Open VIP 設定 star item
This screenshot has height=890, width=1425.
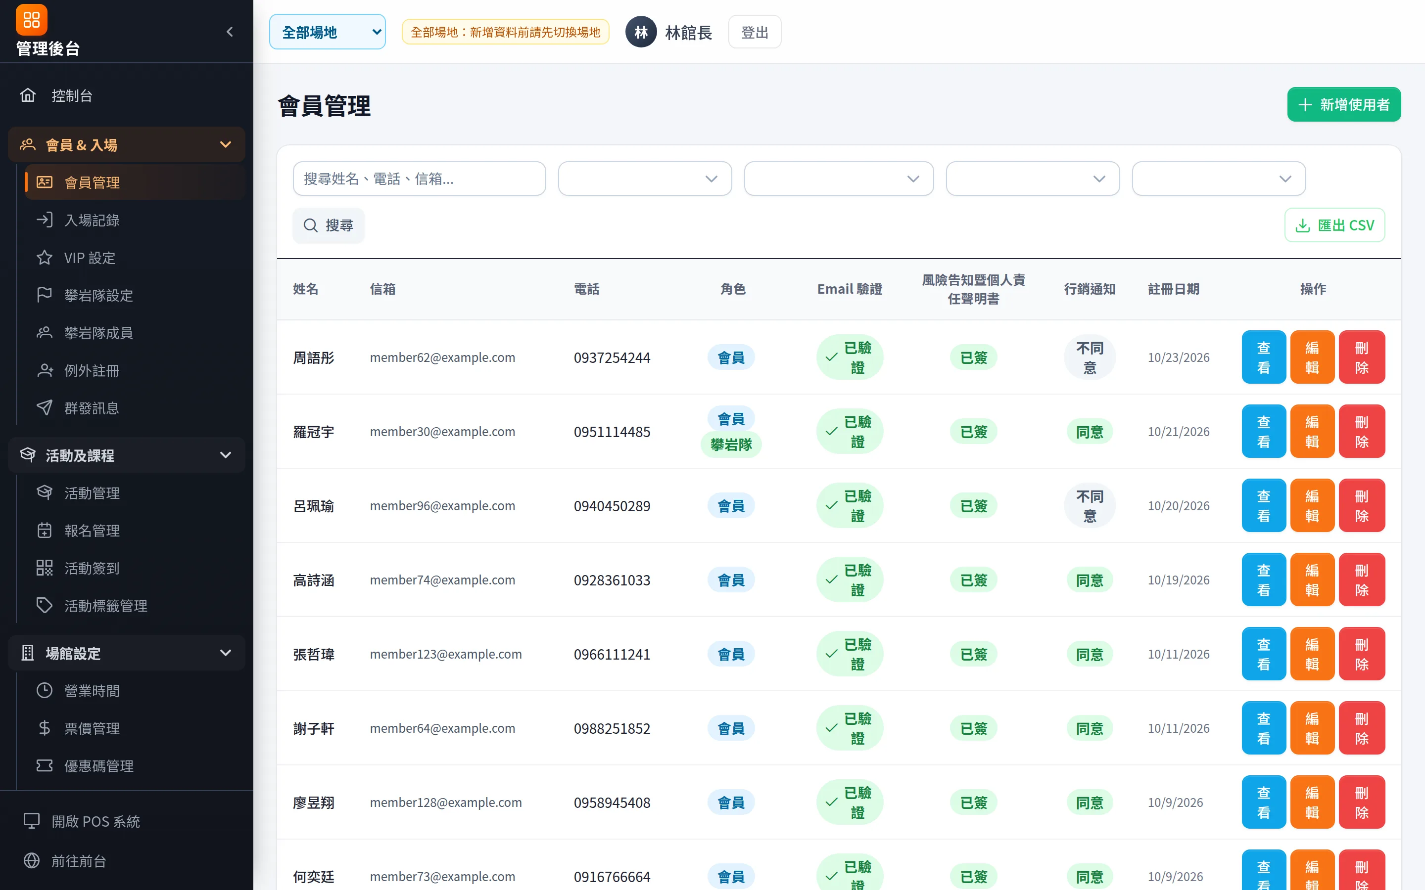[134, 258]
